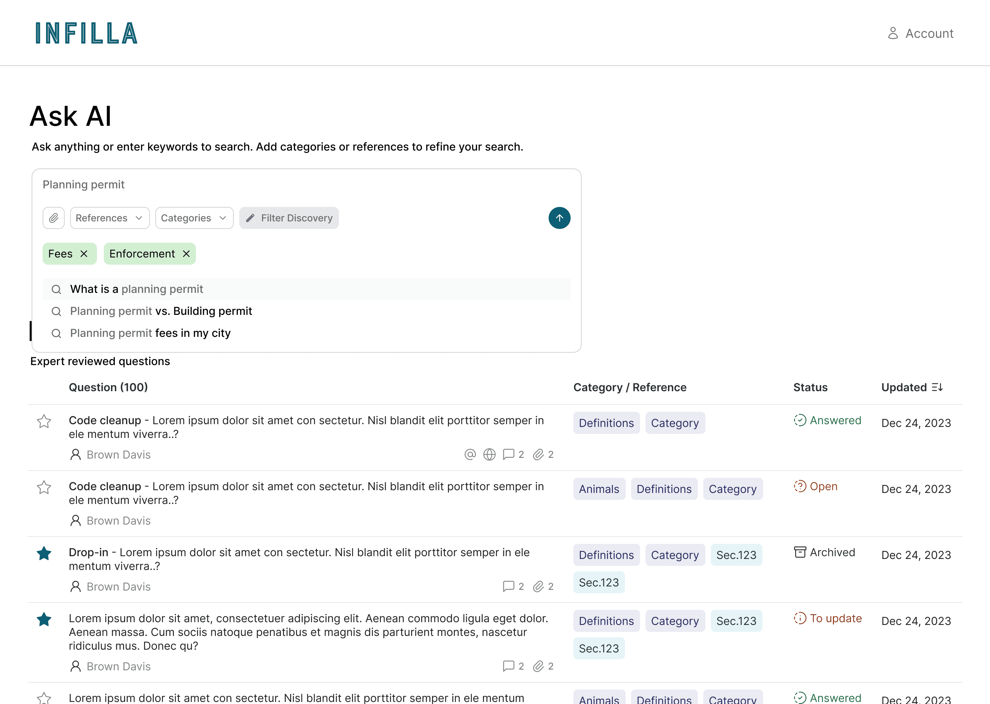Star the first Code cleanup question

tap(44, 421)
